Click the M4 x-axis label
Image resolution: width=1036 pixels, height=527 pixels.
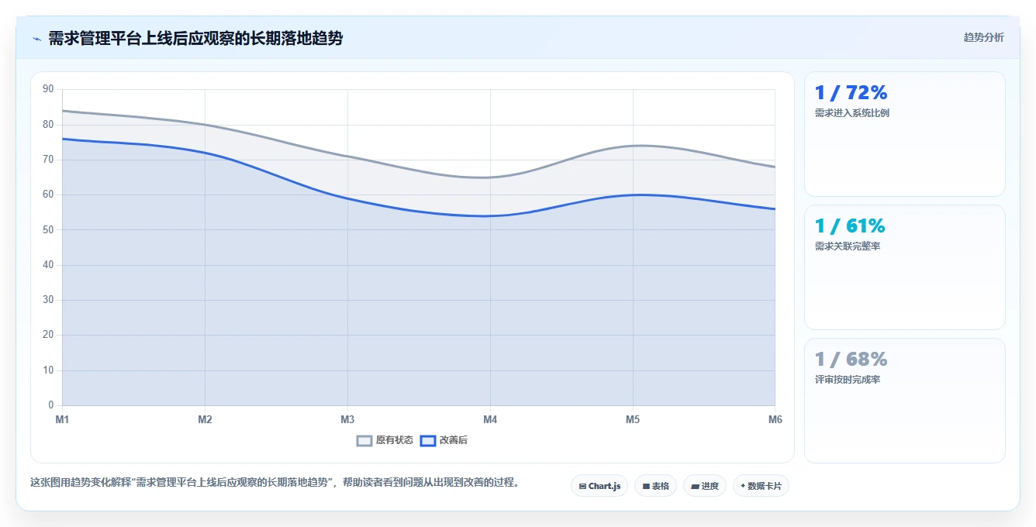(x=490, y=419)
